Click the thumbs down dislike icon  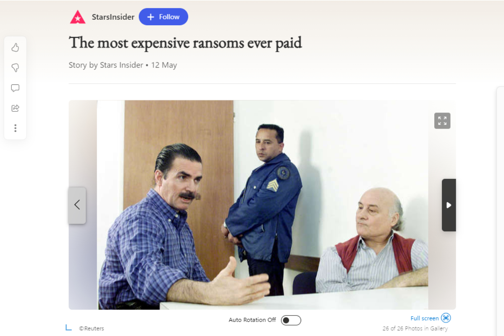coord(15,68)
